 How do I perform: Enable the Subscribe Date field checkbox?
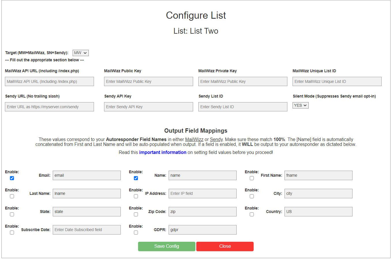(12, 233)
